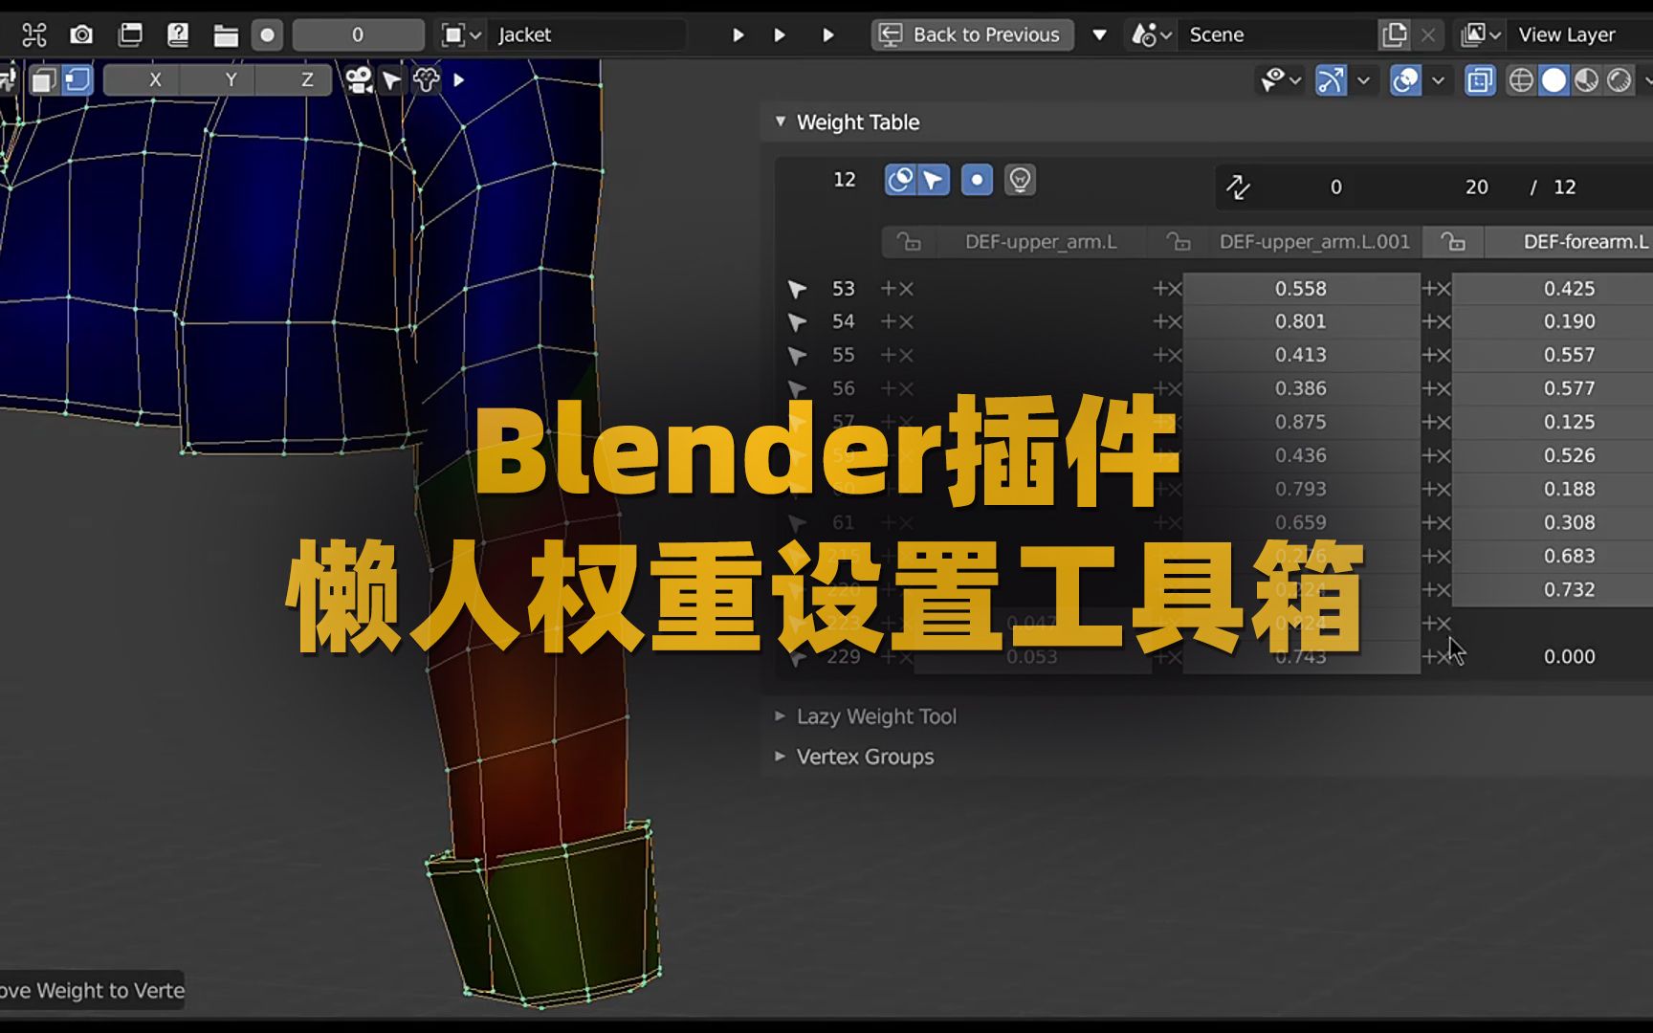Screen dimensions: 1653x1033
Task: Select vertex 55 using its cursor icon
Action: [x=797, y=356]
